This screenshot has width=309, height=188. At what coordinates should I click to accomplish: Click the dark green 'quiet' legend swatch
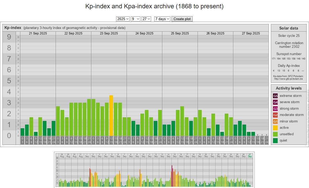(x=275, y=140)
